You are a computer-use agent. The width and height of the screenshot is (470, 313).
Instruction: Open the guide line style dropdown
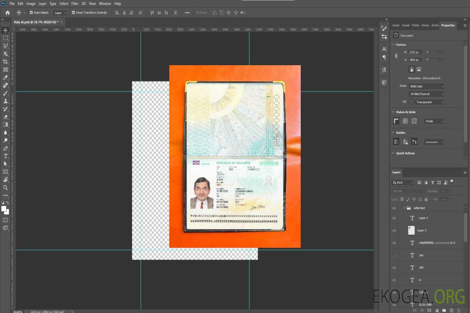434,142
